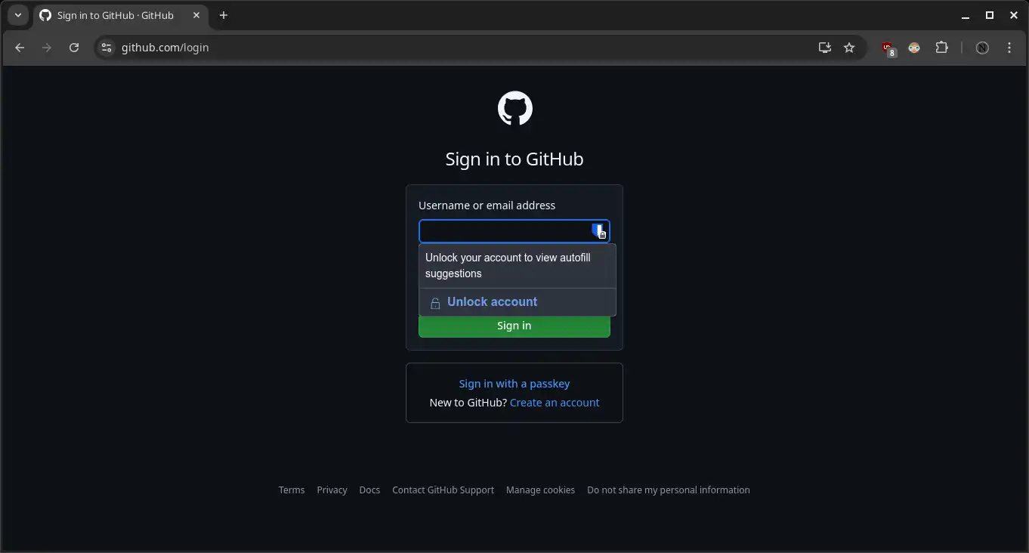
Task: Click Unlock account in autofill popup
Action: 492,302
